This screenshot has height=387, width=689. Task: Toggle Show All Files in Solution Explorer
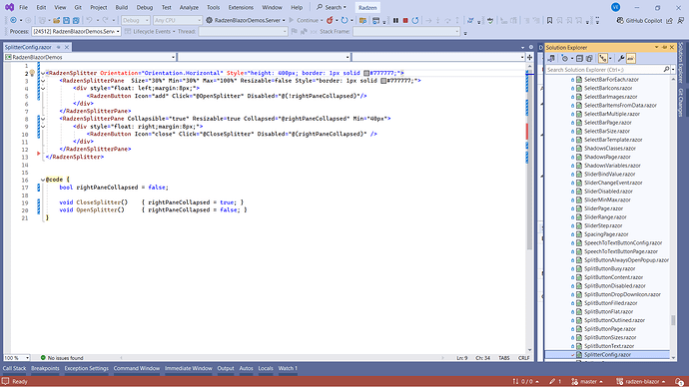point(589,59)
